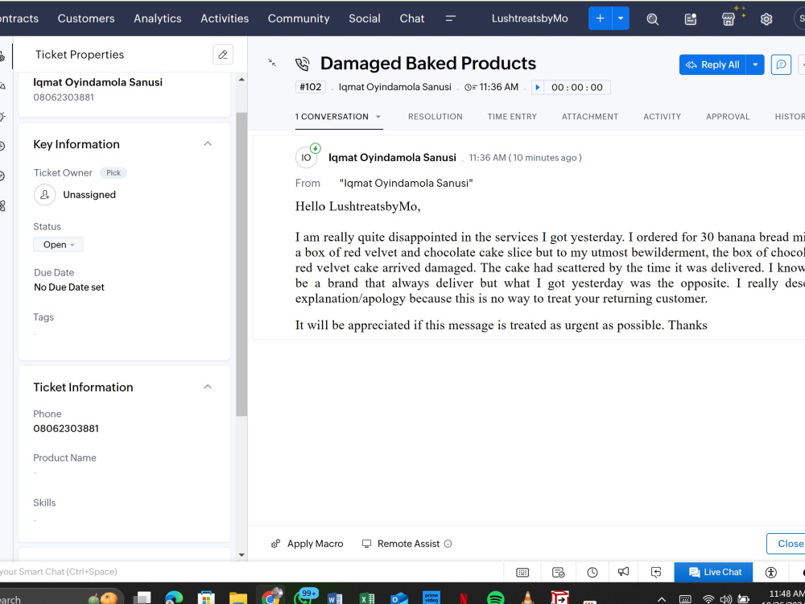
Task: Click Pick to take ticket ownership
Action: pos(114,172)
